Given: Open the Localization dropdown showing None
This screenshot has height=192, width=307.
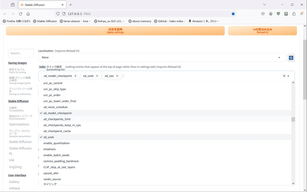Looking at the screenshot, I should point(162,57).
